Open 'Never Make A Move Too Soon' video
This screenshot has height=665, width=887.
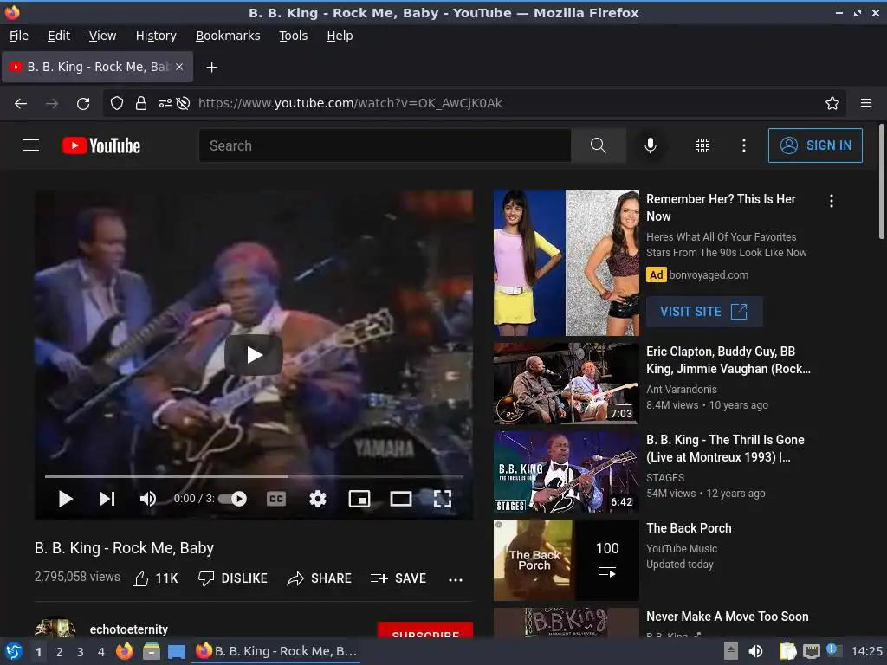[x=728, y=617]
